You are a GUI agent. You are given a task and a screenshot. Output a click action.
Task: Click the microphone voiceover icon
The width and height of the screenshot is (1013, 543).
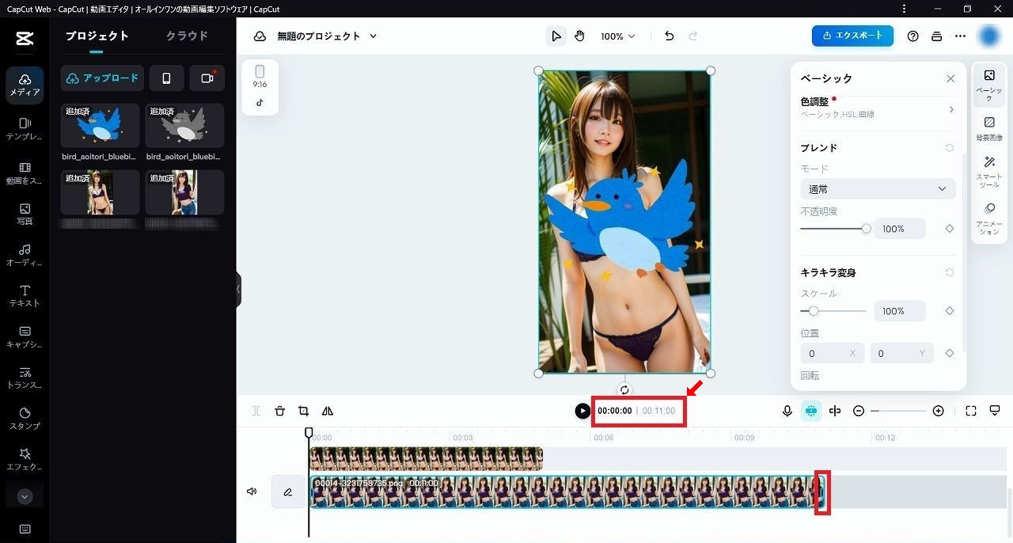coord(787,411)
